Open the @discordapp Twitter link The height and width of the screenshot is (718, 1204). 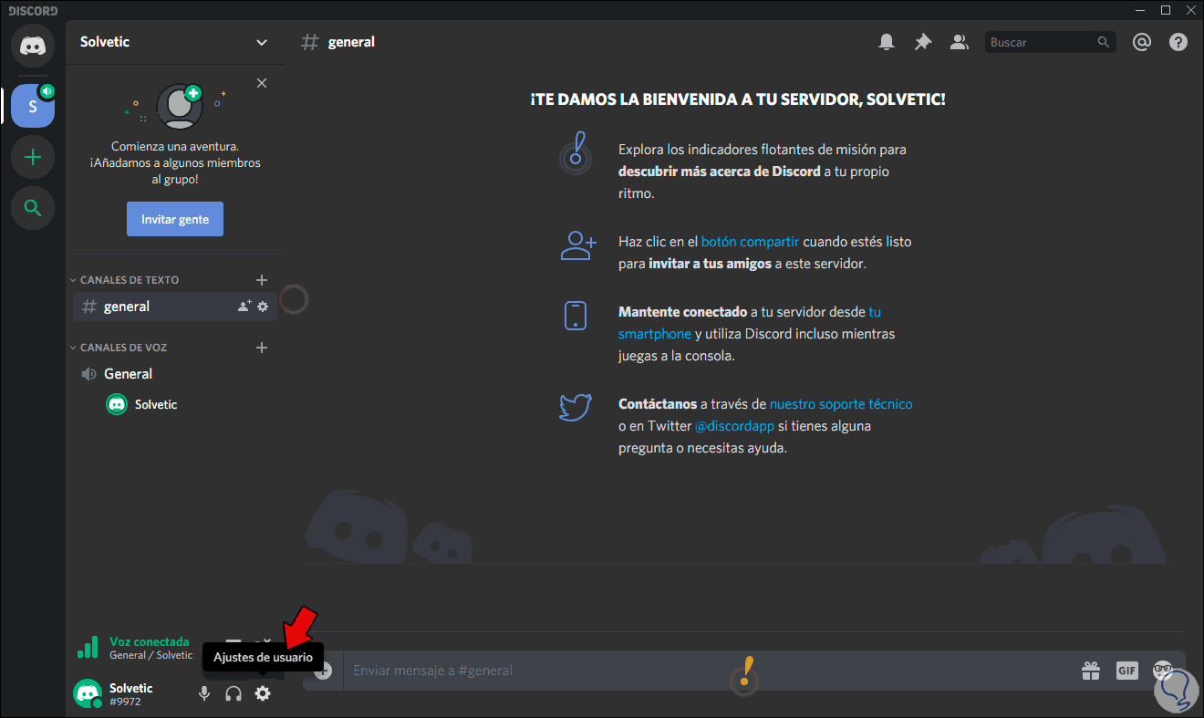pos(735,426)
